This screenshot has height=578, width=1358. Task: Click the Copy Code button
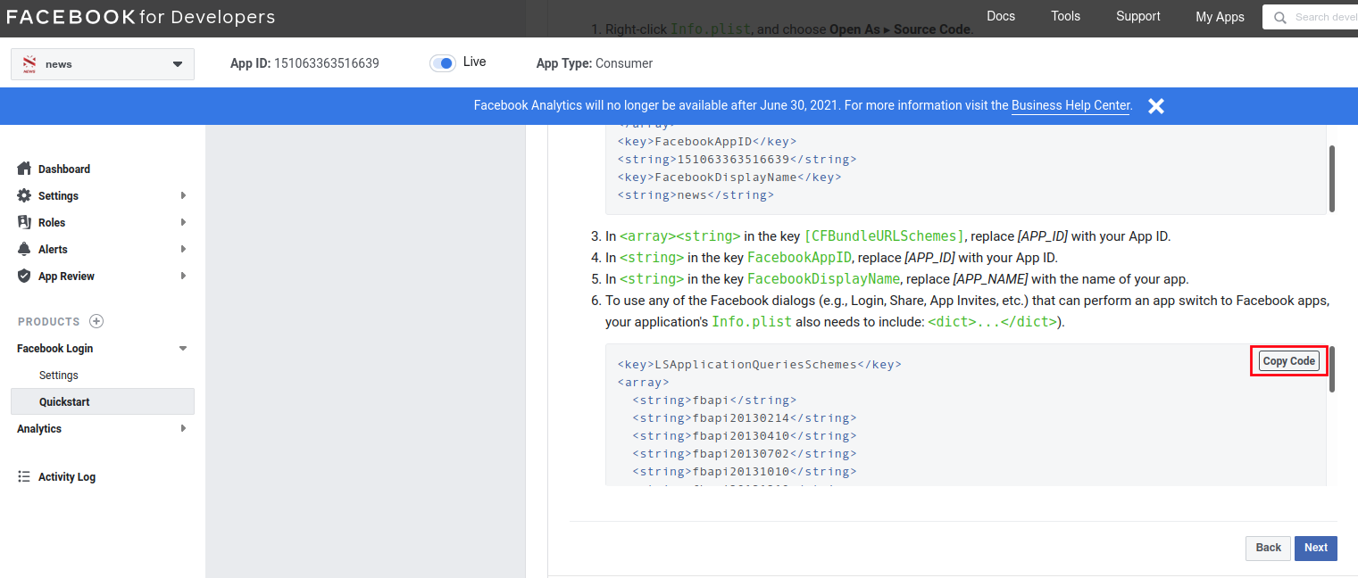[x=1288, y=360]
